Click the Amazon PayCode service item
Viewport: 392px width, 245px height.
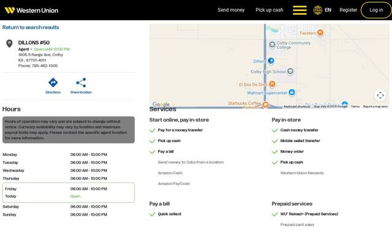pos(174,184)
